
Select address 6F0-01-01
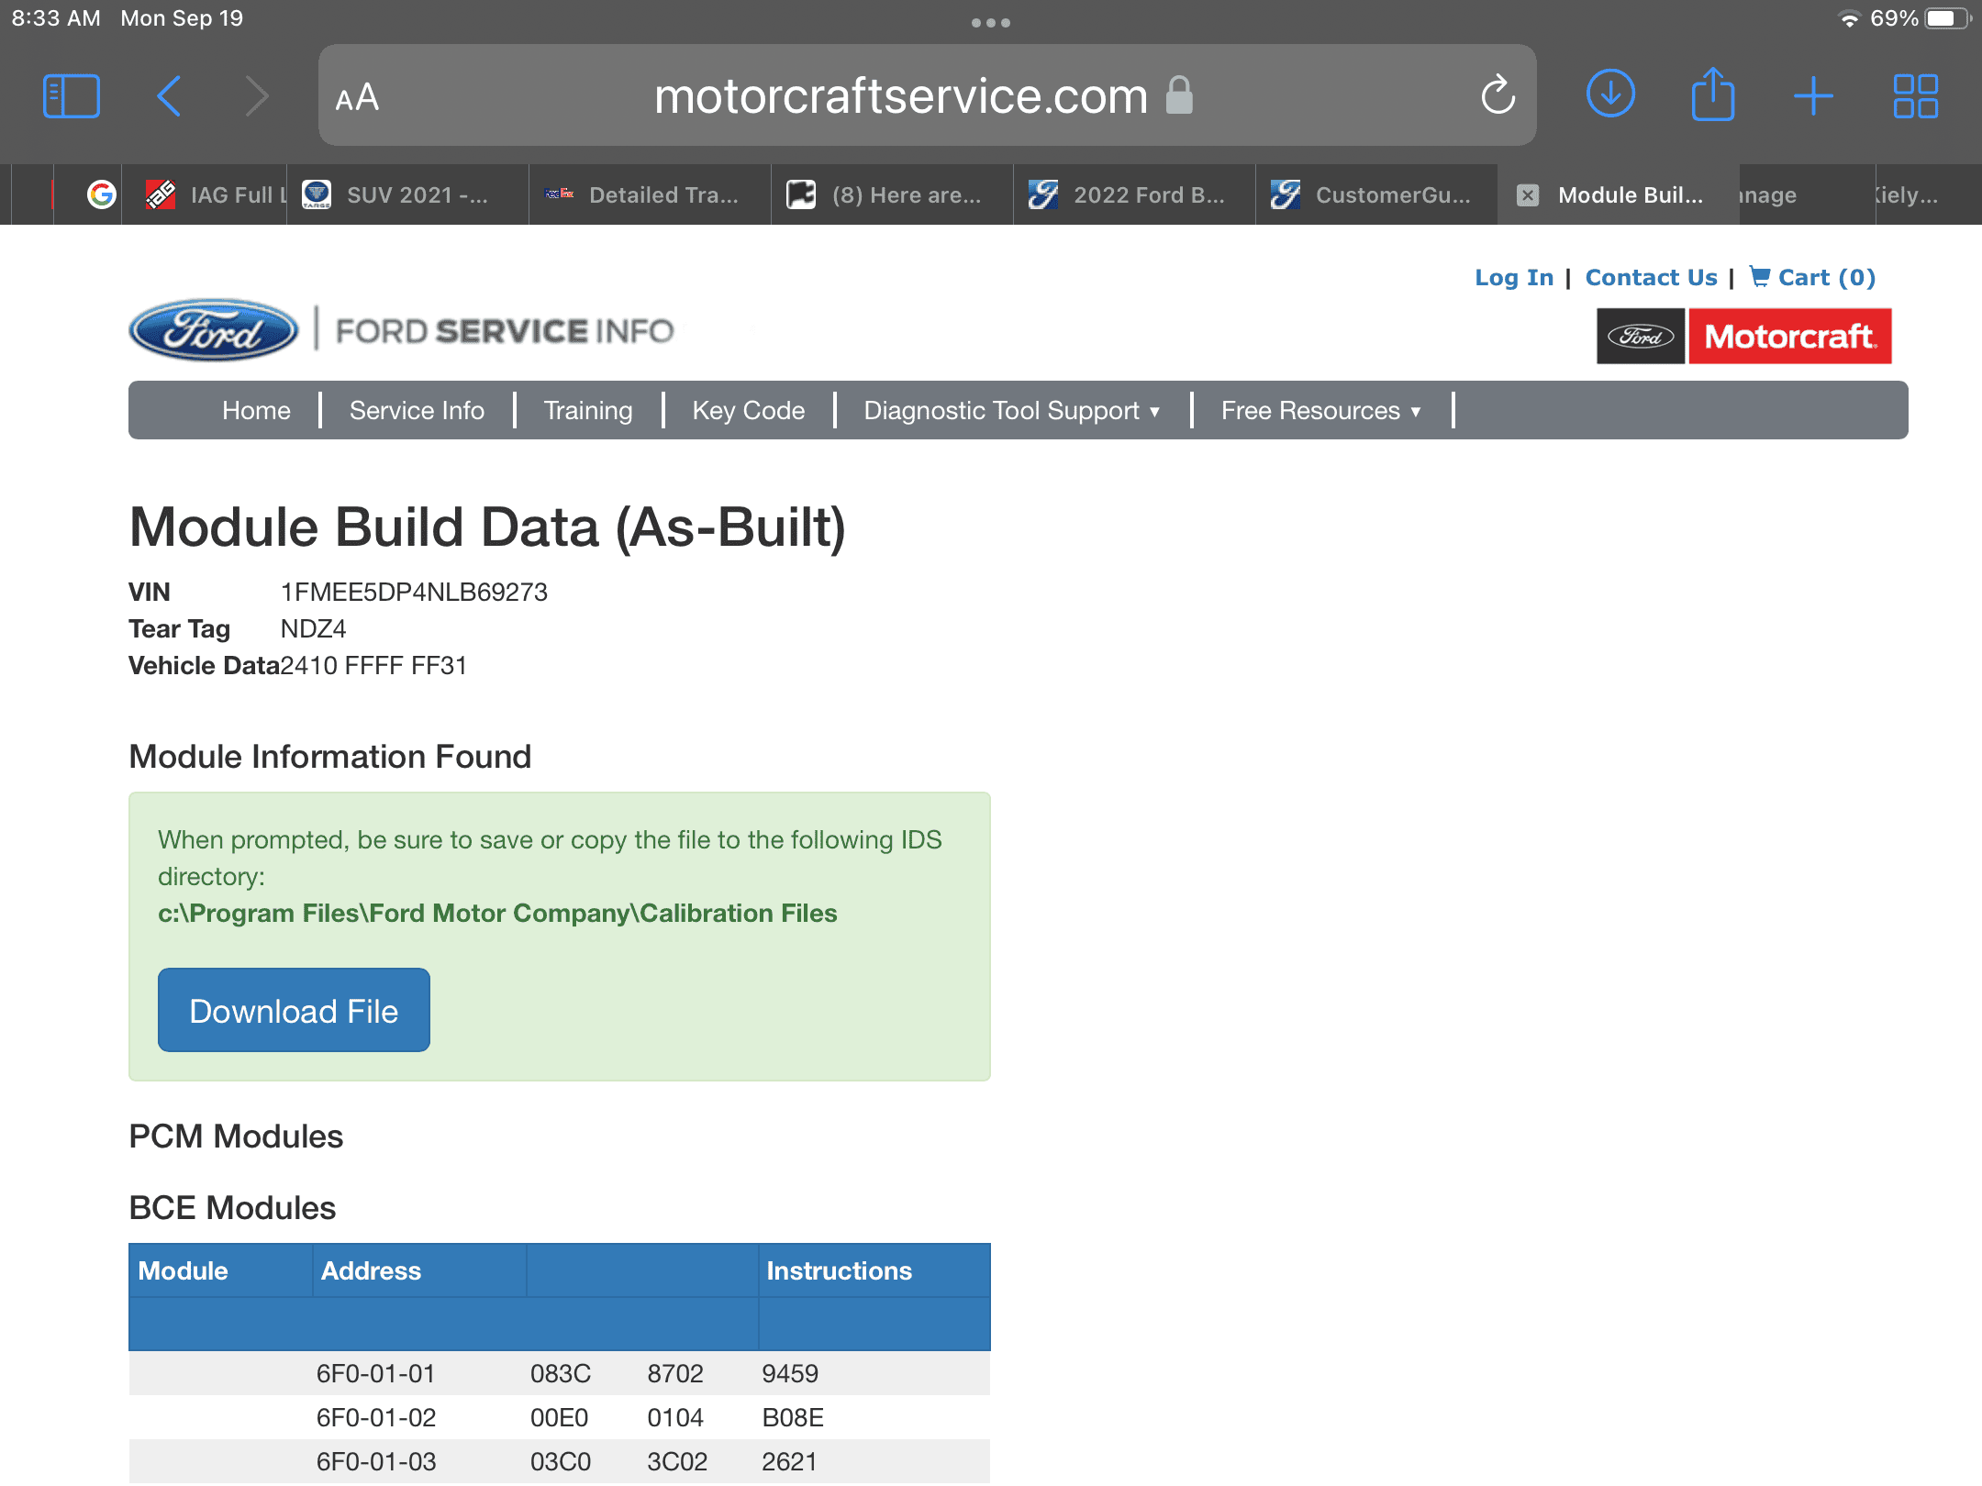[375, 1373]
